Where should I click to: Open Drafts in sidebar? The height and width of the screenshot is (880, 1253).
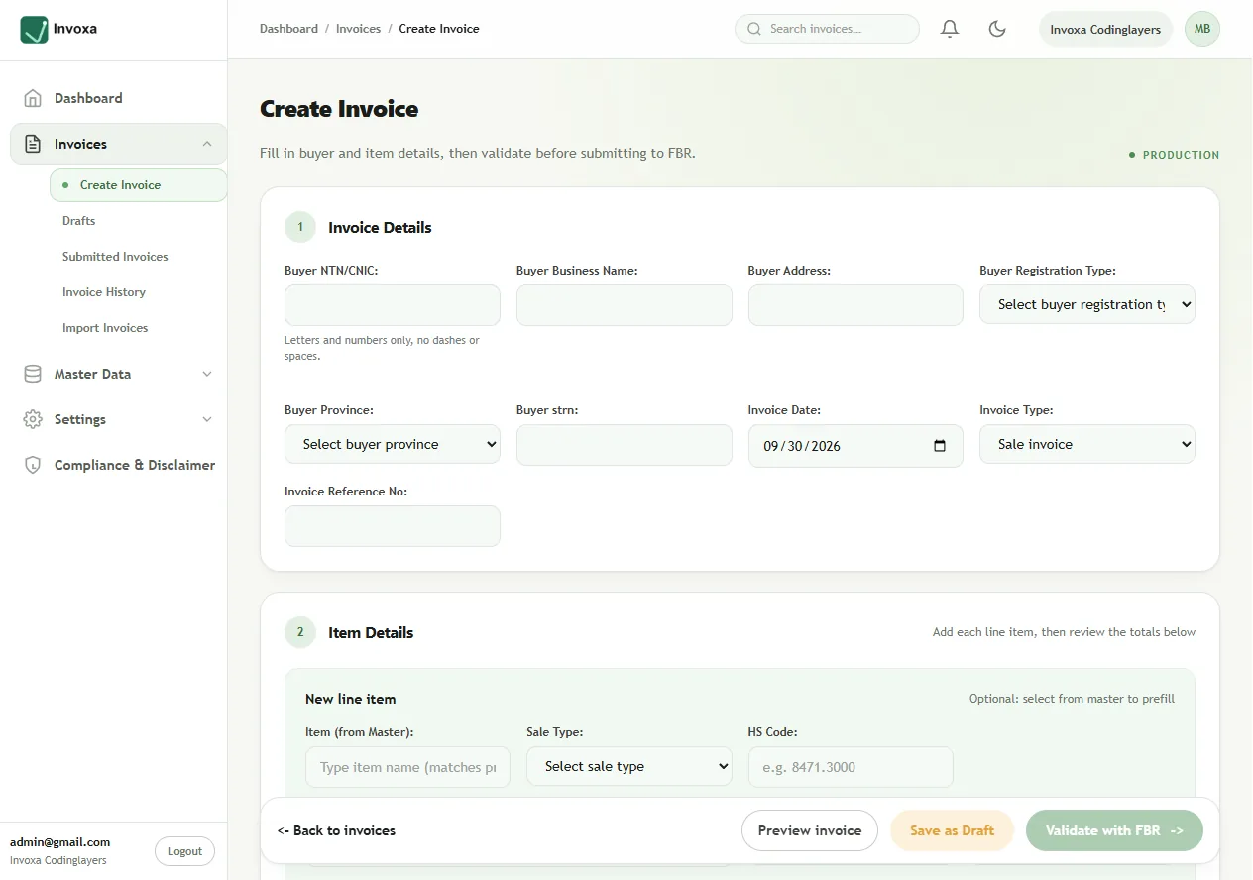click(79, 221)
